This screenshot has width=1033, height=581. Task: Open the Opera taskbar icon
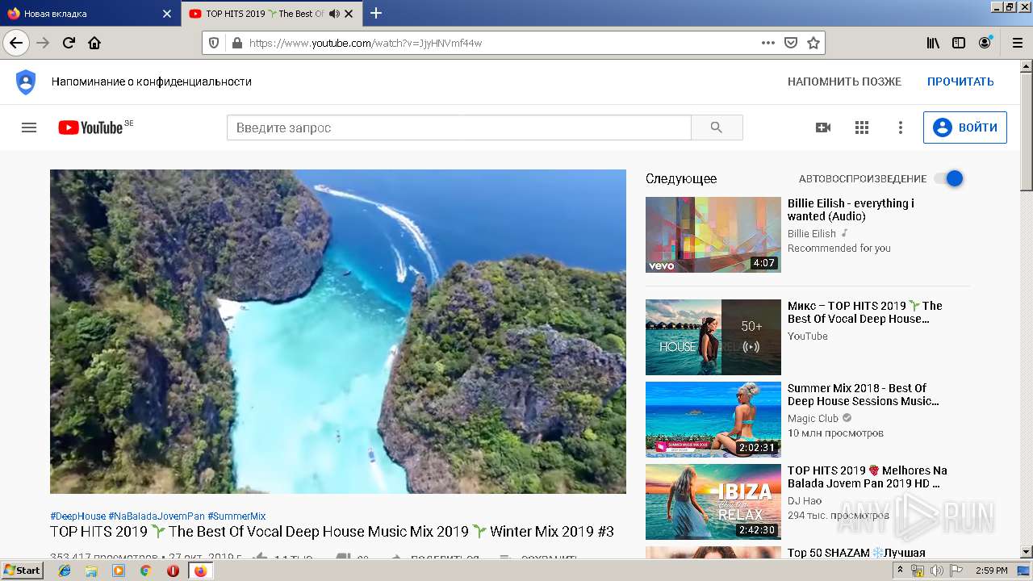[x=173, y=571]
